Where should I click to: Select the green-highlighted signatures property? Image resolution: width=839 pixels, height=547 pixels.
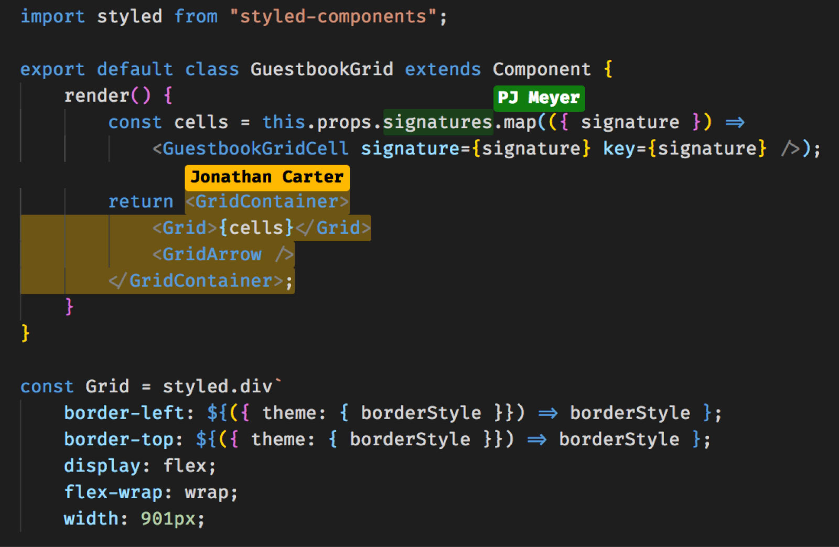438,122
